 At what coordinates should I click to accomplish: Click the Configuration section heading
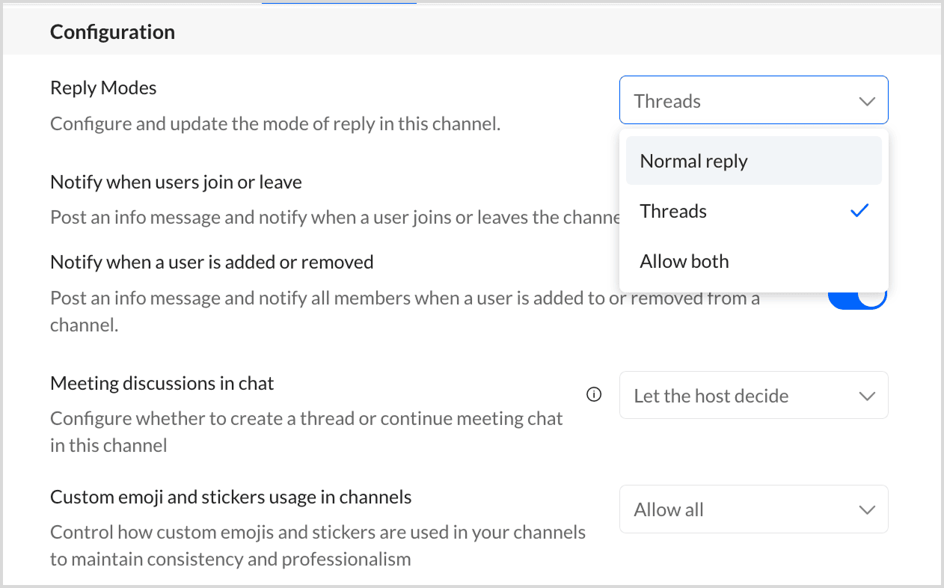[x=112, y=32]
